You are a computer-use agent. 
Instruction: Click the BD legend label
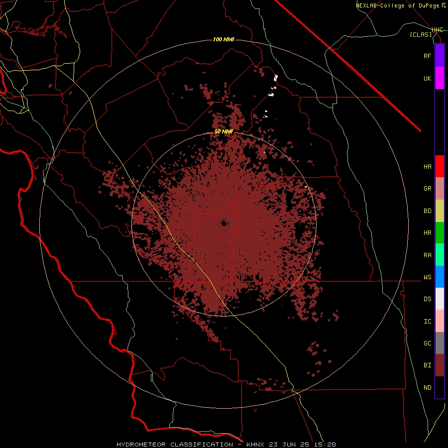pyautogui.click(x=427, y=211)
